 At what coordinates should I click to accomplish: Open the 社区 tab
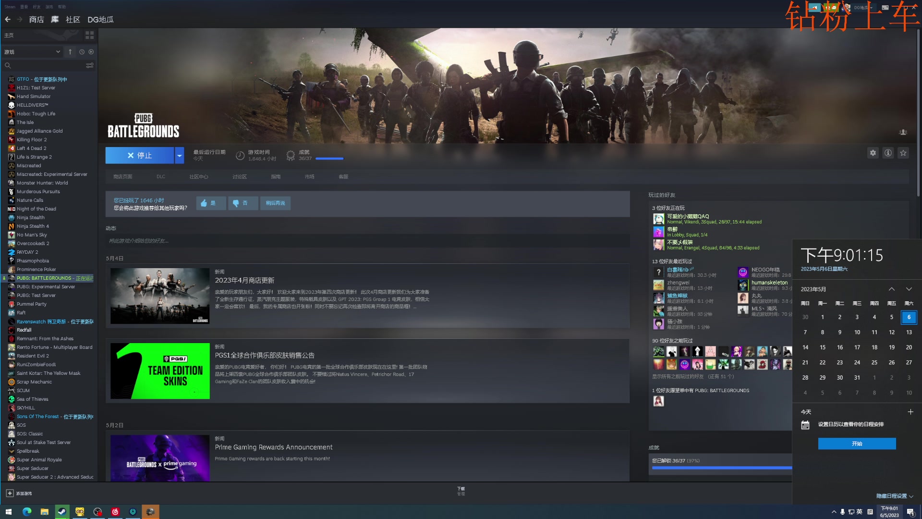point(73,19)
